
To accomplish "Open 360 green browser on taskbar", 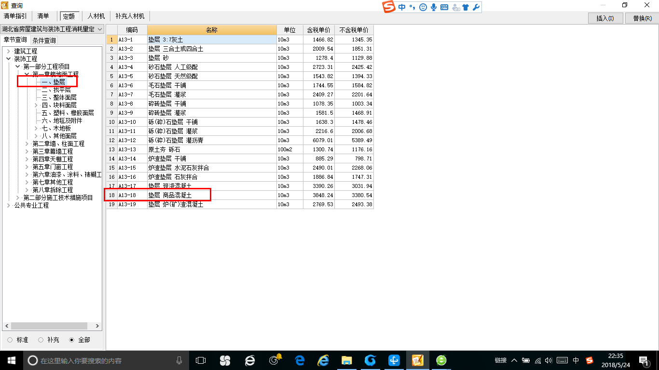I will 441,360.
